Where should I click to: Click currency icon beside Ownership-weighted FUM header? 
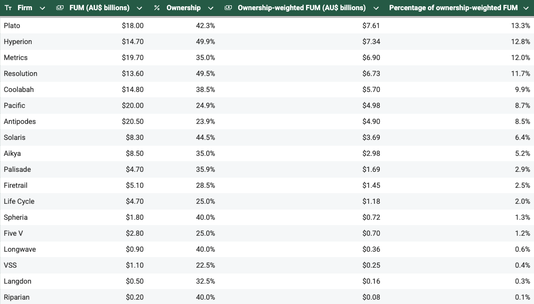tap(228, 8)
